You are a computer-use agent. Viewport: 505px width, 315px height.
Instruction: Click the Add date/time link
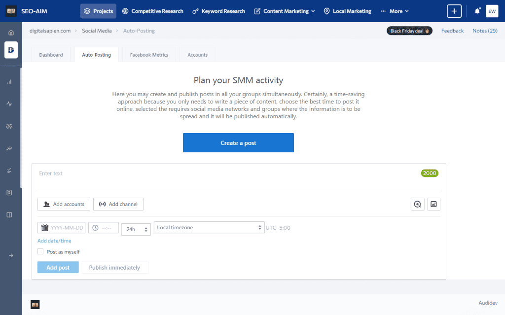click(54, 241)
